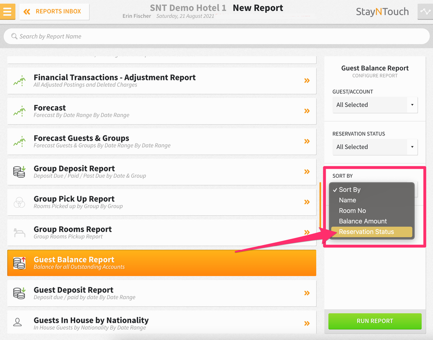Viewport: 433px width, 340px height.
Task: Go back to Reports Inbox
Action: pyautogui.click(x=55, y=12)
